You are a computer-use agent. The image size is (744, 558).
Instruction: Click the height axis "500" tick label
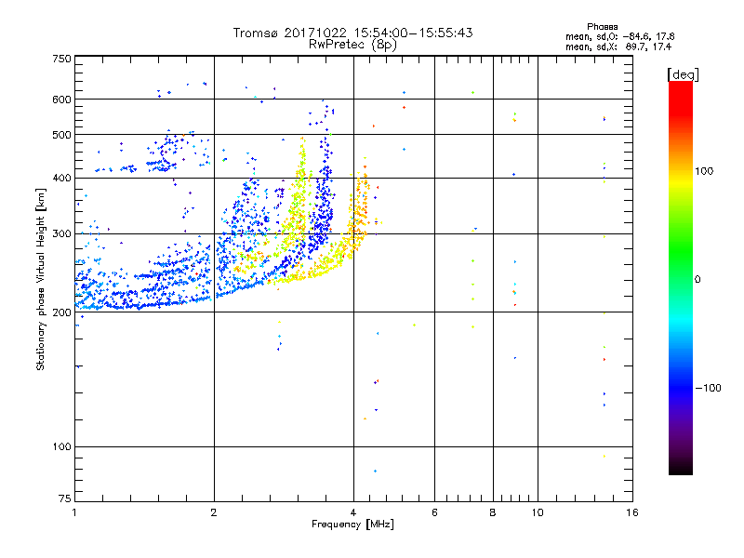pos(61,135)
